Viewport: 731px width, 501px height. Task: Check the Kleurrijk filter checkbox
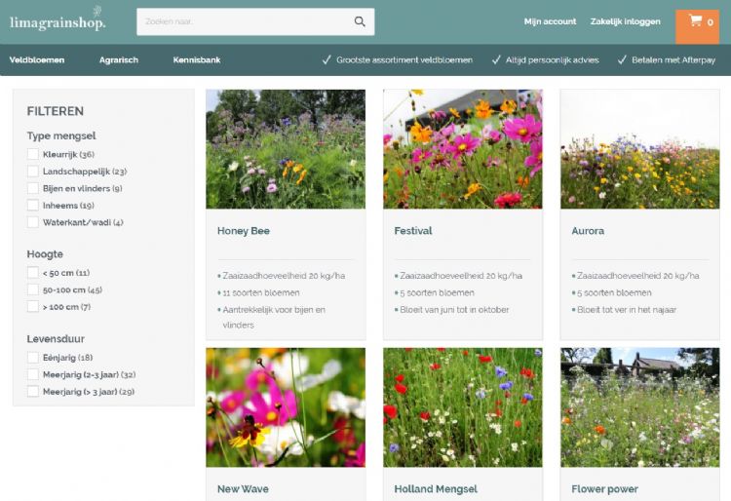(x=33, y=154)
